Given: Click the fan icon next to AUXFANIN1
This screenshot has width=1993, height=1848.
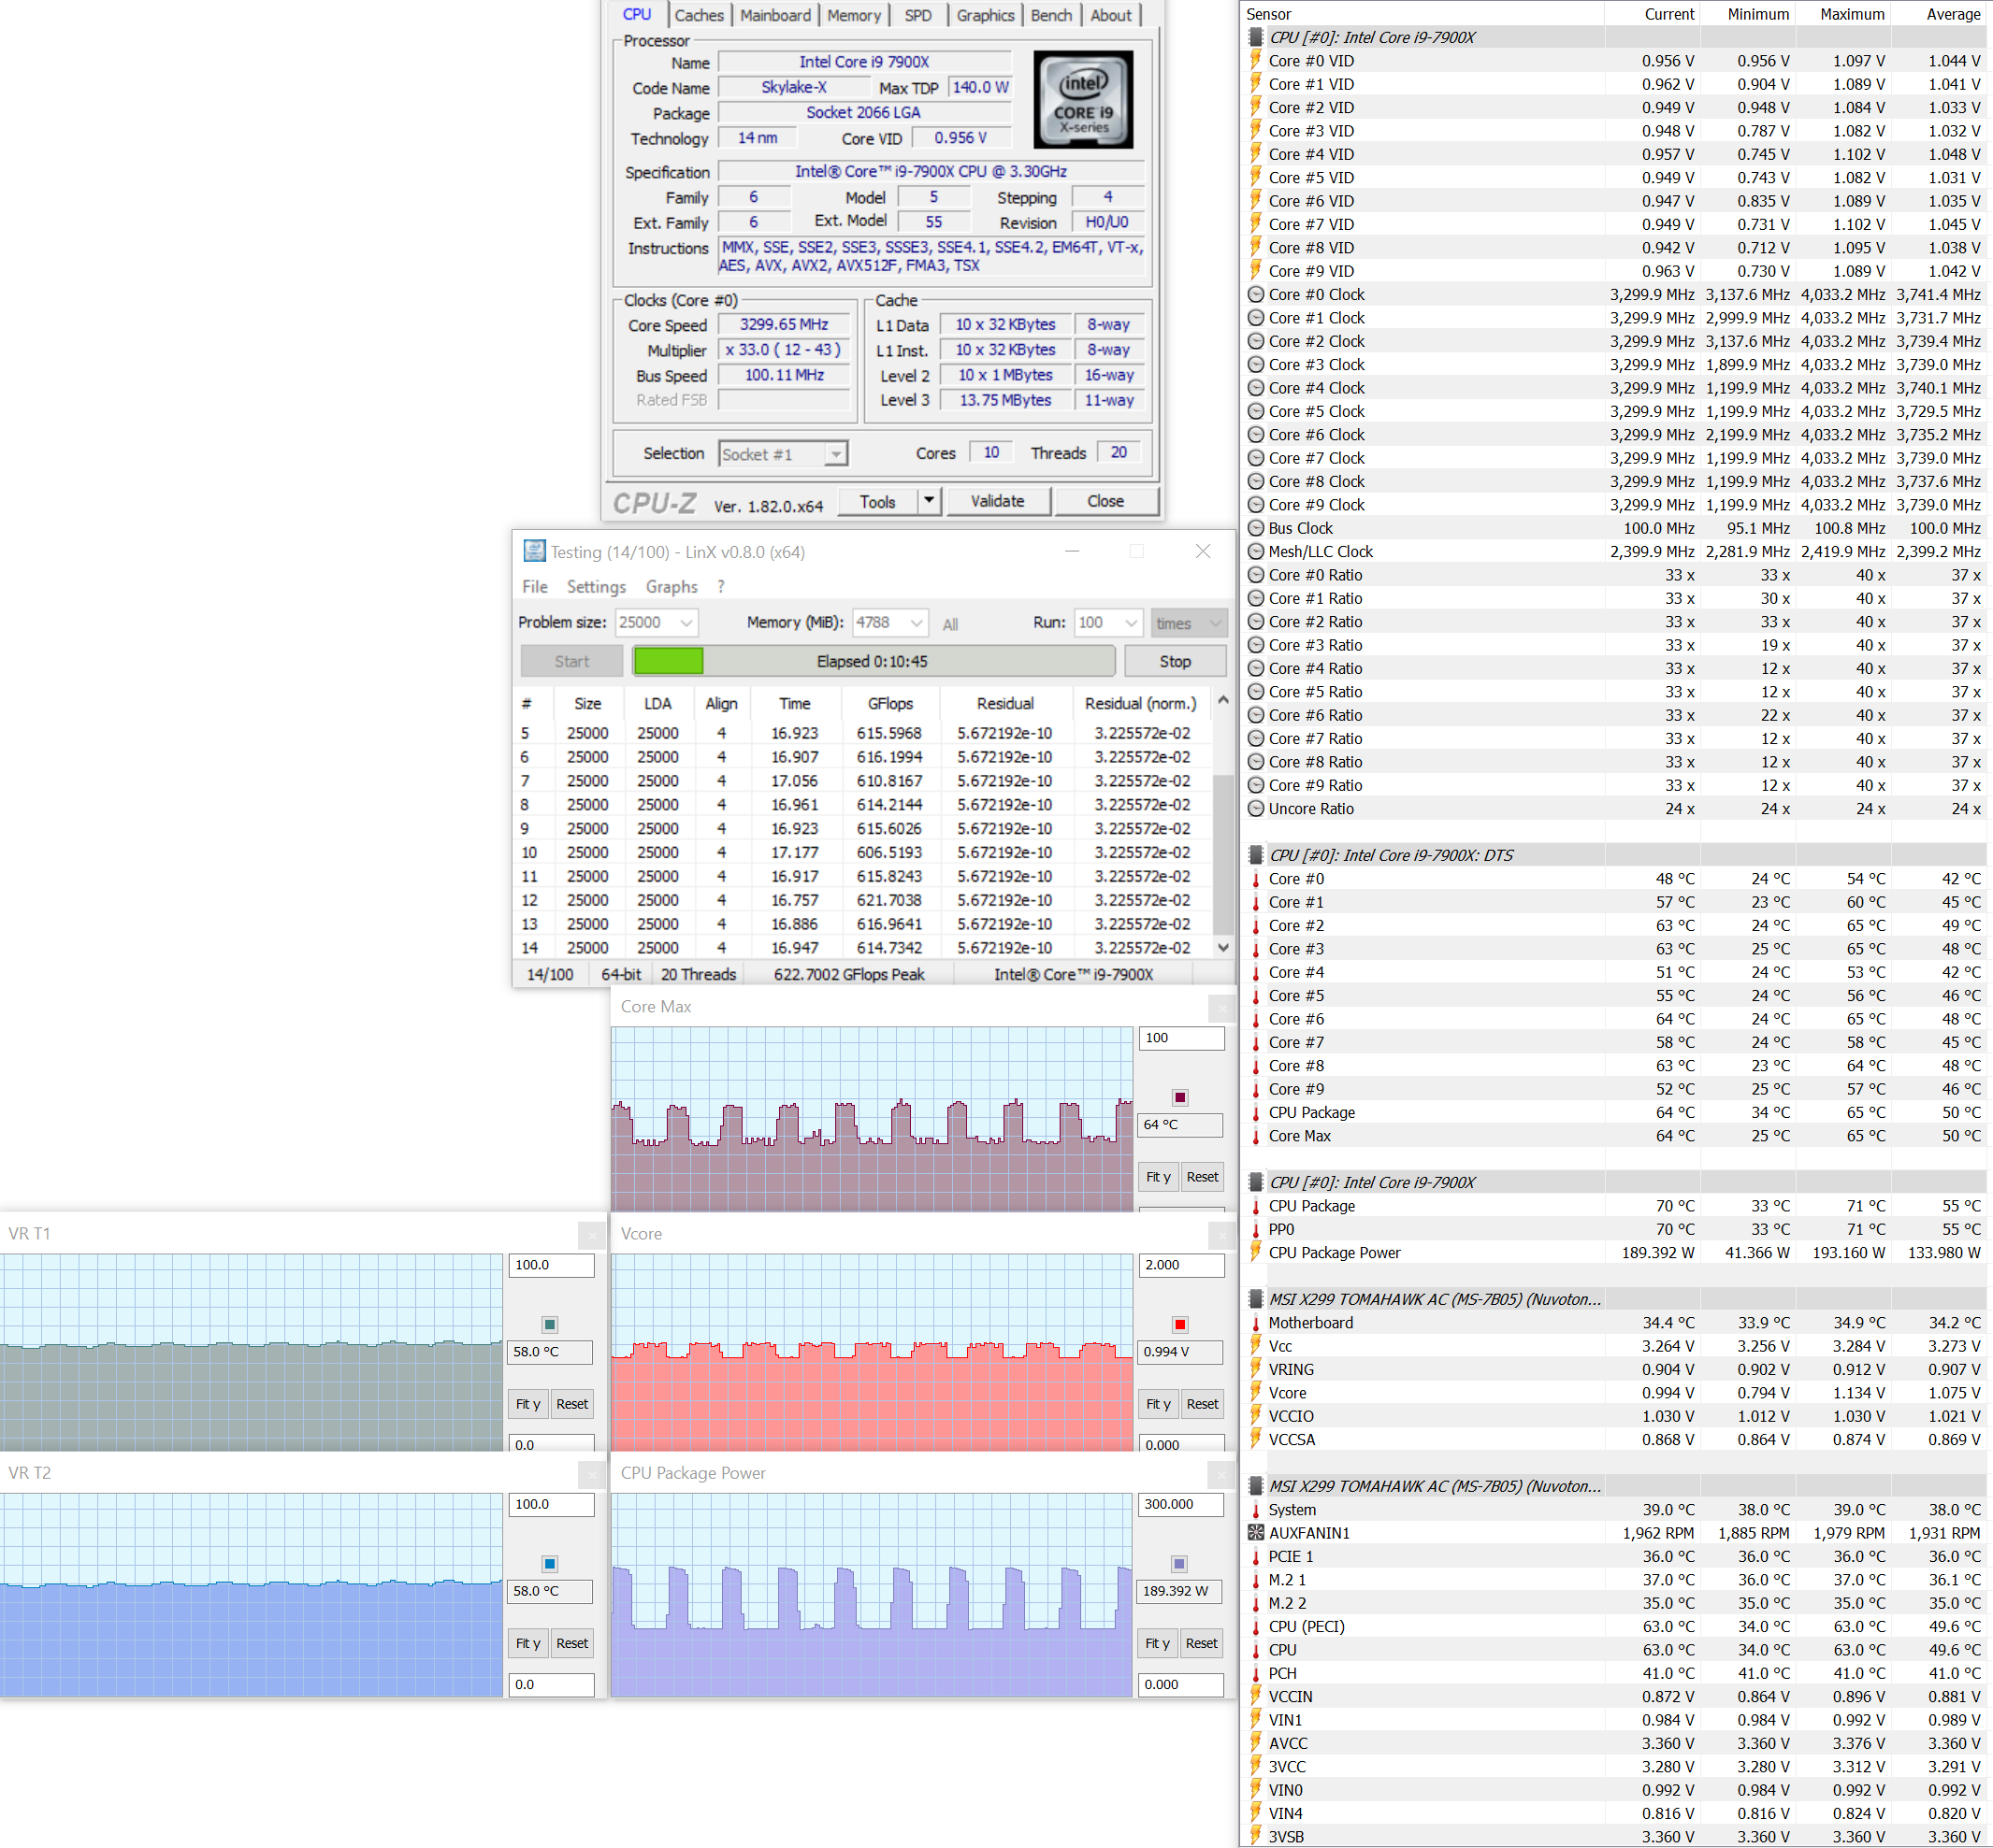Looking at the screenshot, I should (1256, 1533).
